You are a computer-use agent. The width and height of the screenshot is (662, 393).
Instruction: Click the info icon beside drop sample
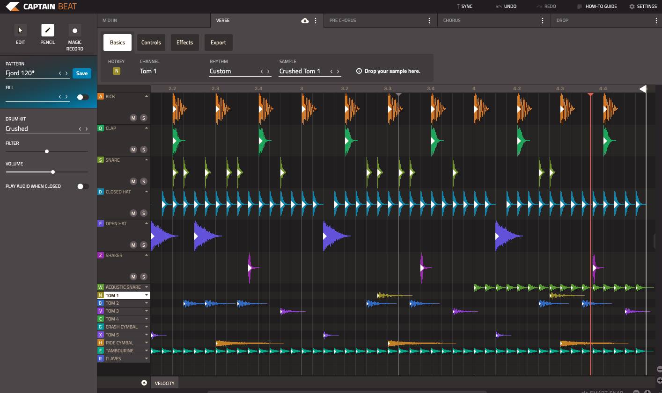(x=359, y=71)
